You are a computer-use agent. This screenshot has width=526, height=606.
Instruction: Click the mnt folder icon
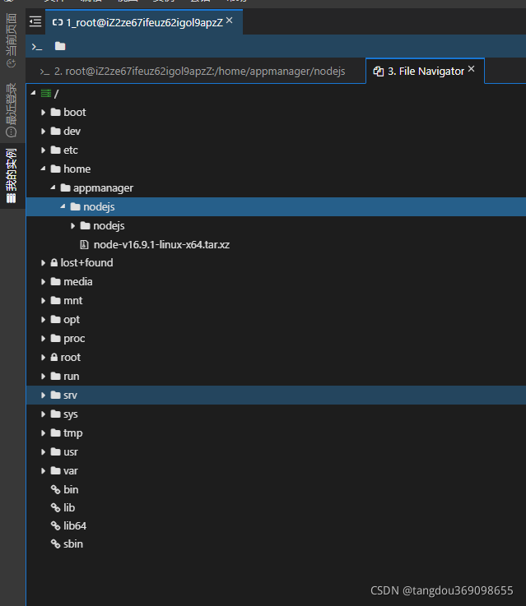point(56,301)
